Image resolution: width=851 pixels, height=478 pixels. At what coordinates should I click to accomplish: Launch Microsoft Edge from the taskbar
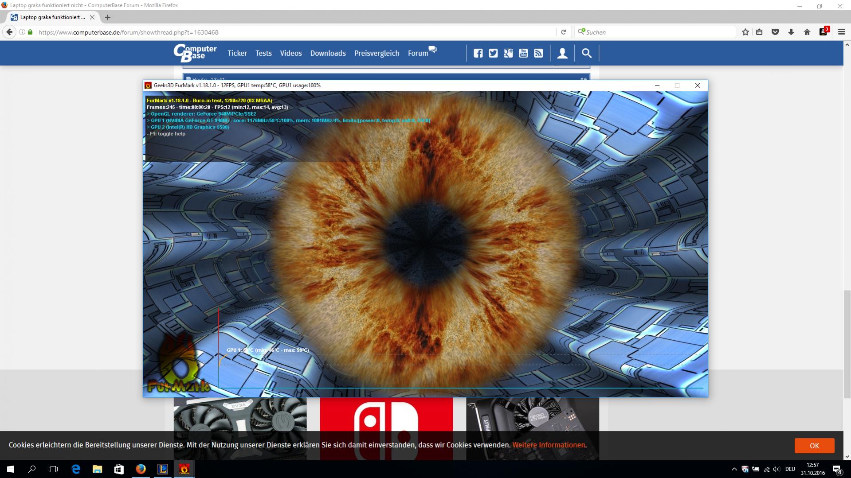76,469
